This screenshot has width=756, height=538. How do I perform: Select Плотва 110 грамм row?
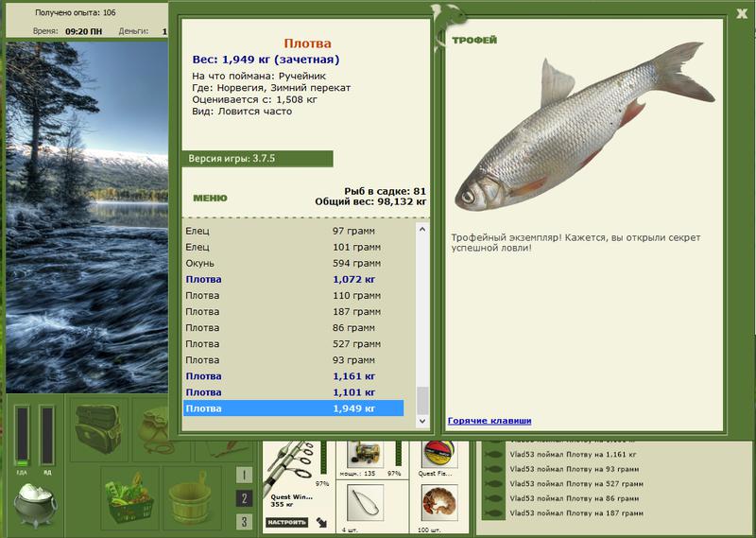(294, 295)
